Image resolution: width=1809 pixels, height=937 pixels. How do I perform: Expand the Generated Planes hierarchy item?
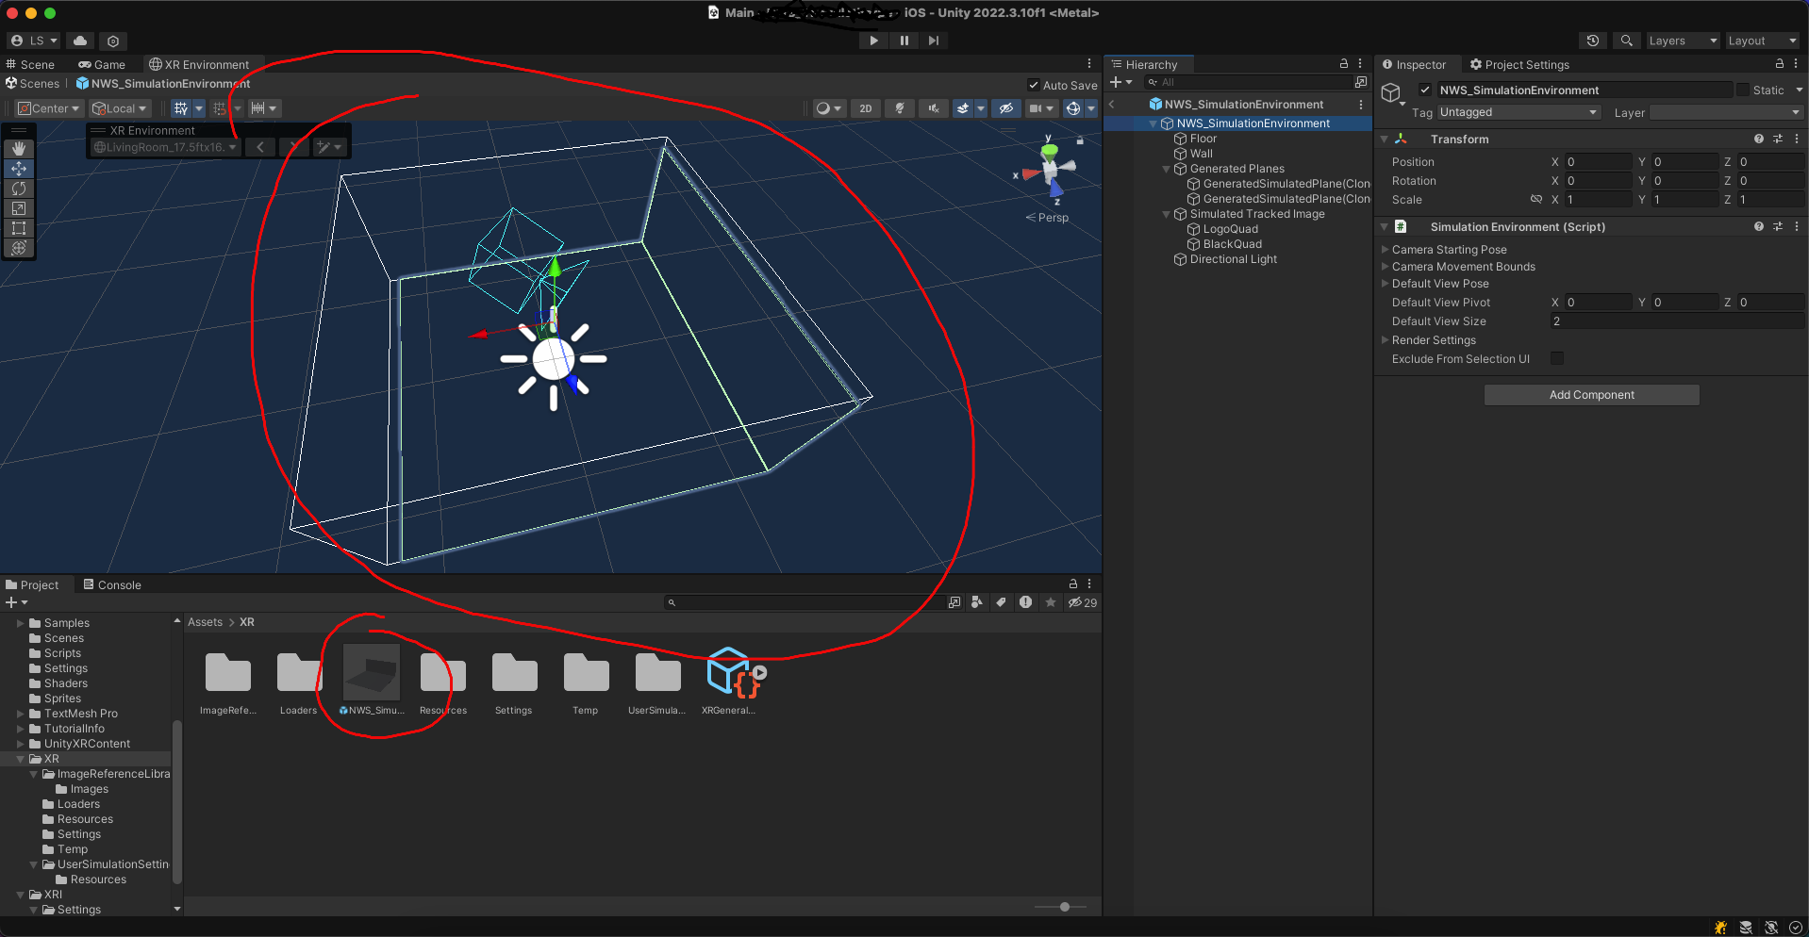(1167, 170)
